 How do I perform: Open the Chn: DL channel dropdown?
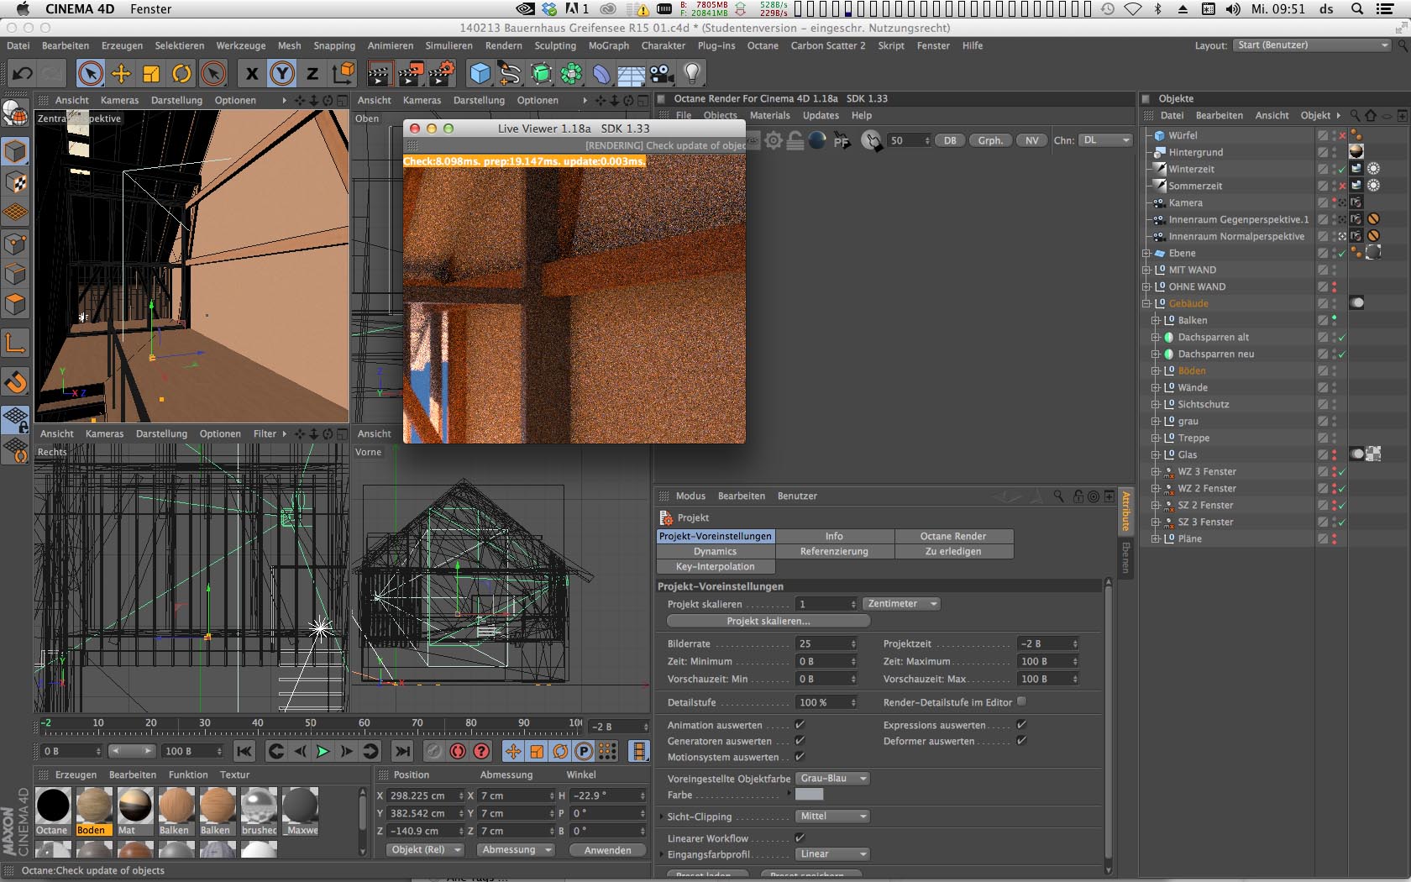point(1105,140)
